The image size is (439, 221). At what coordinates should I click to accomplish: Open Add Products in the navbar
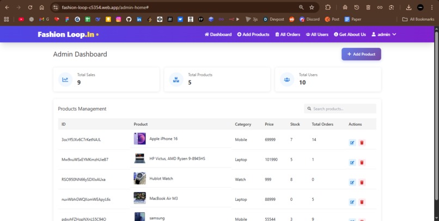coord(253,34)
